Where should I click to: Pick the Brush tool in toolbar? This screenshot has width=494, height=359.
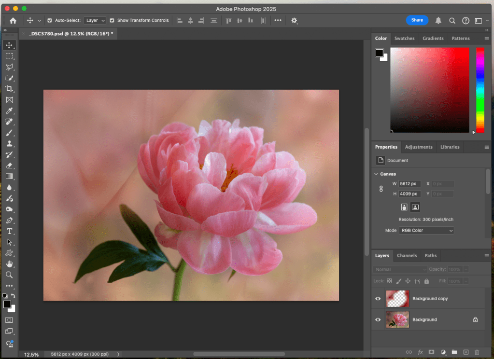pyautogui.click(x=9, y=133)
